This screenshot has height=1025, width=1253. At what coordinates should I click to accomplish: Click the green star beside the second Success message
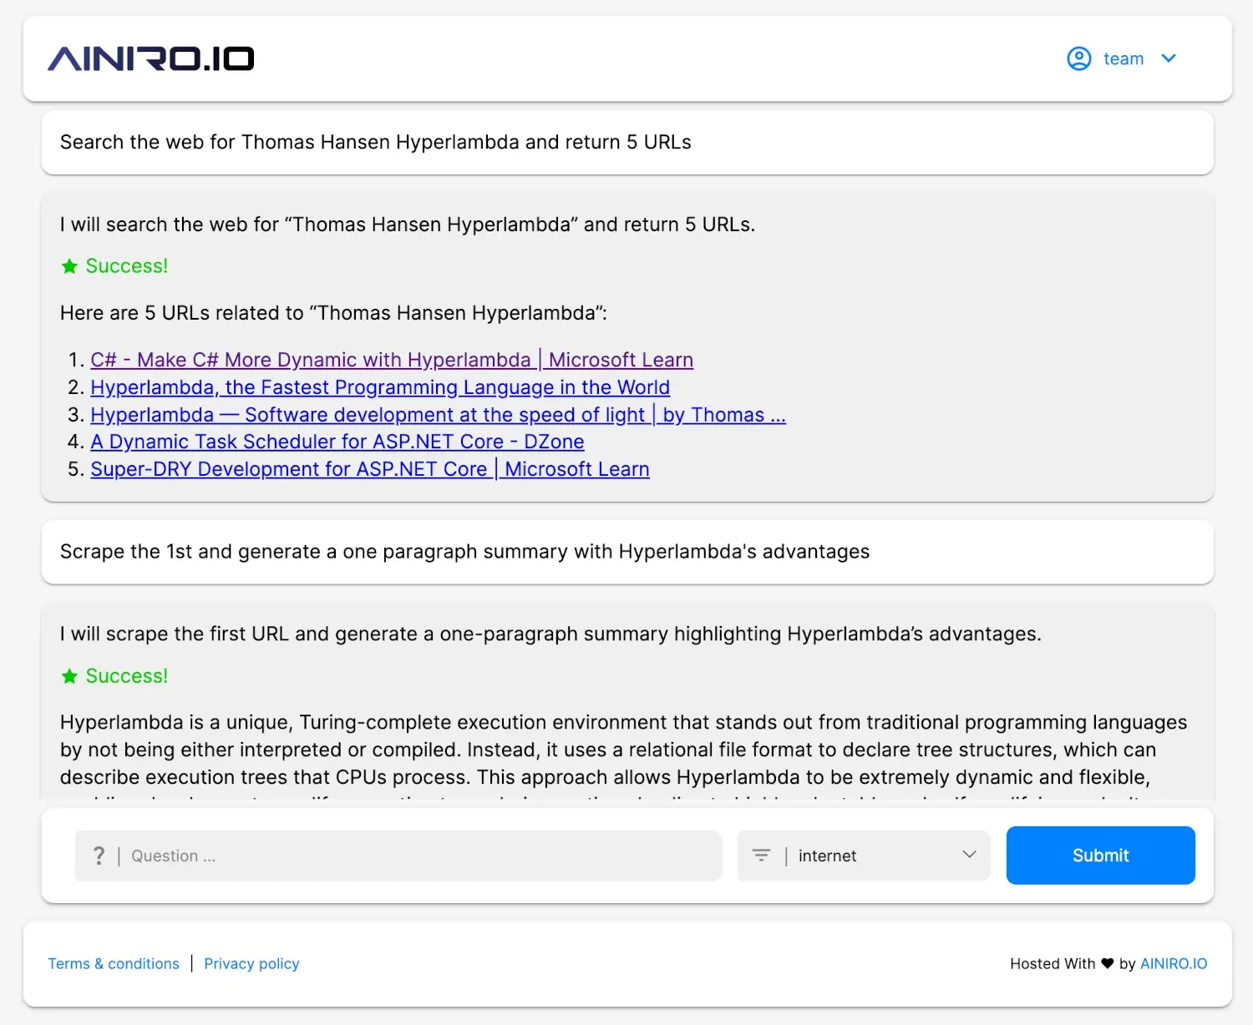69,675
